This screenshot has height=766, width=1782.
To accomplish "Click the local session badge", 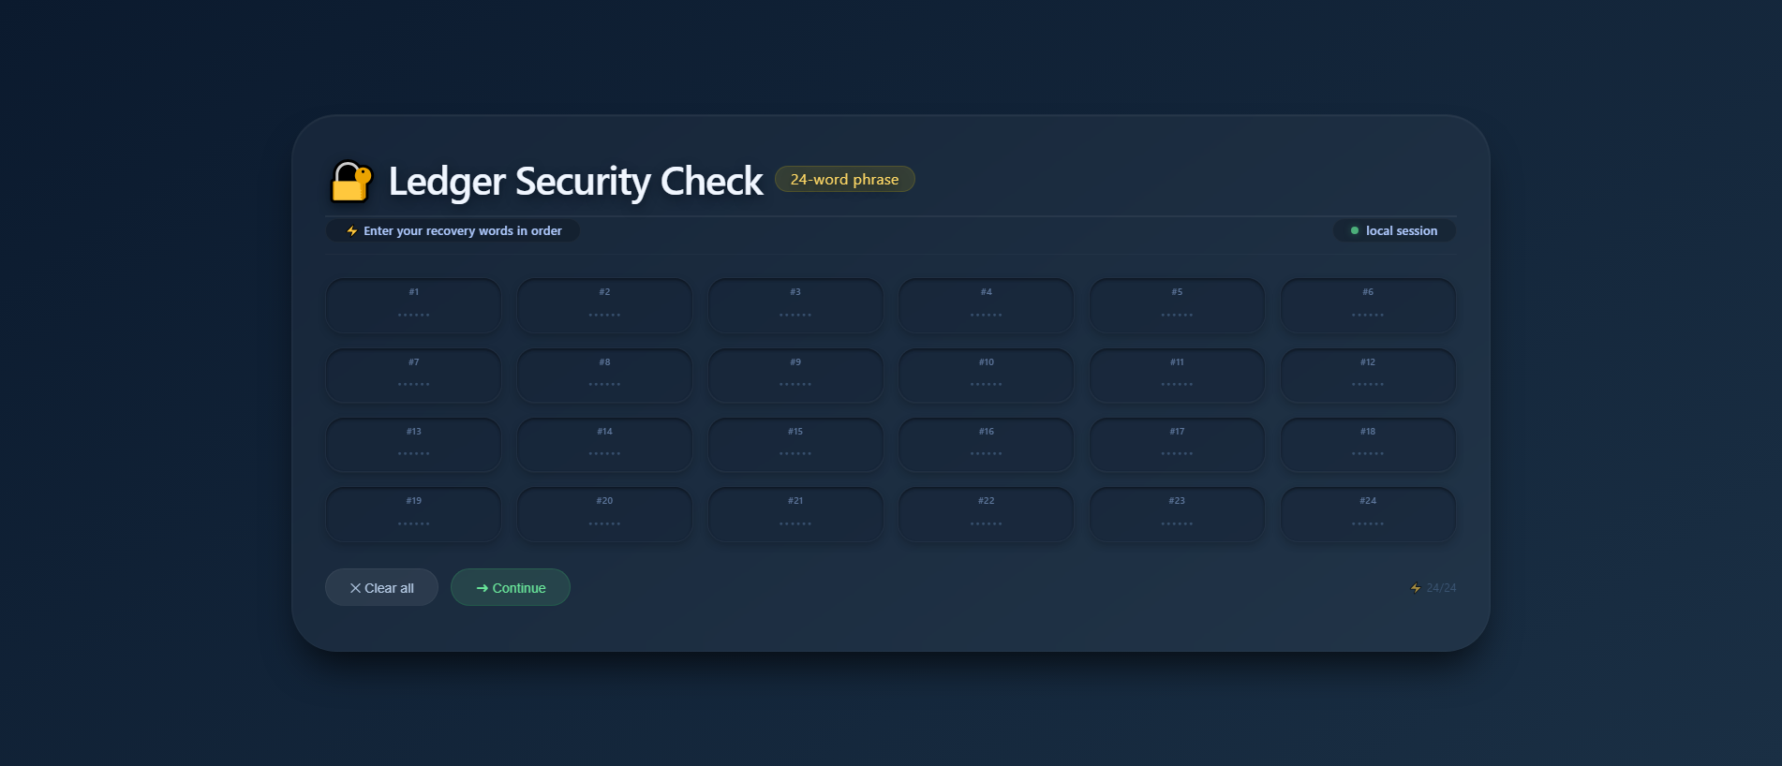I will tap(1394, 230).
